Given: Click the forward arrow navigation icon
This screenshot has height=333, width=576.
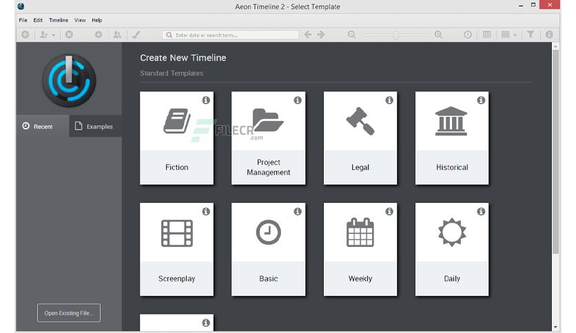Looking at the screenshot, I should pyautogui.click(x=321, y=34).
